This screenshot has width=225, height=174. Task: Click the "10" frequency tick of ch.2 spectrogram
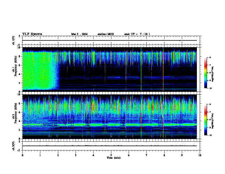19,94
